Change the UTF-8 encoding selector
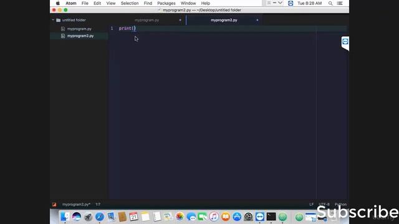The image size is (399, 224). tap(324, 205)
